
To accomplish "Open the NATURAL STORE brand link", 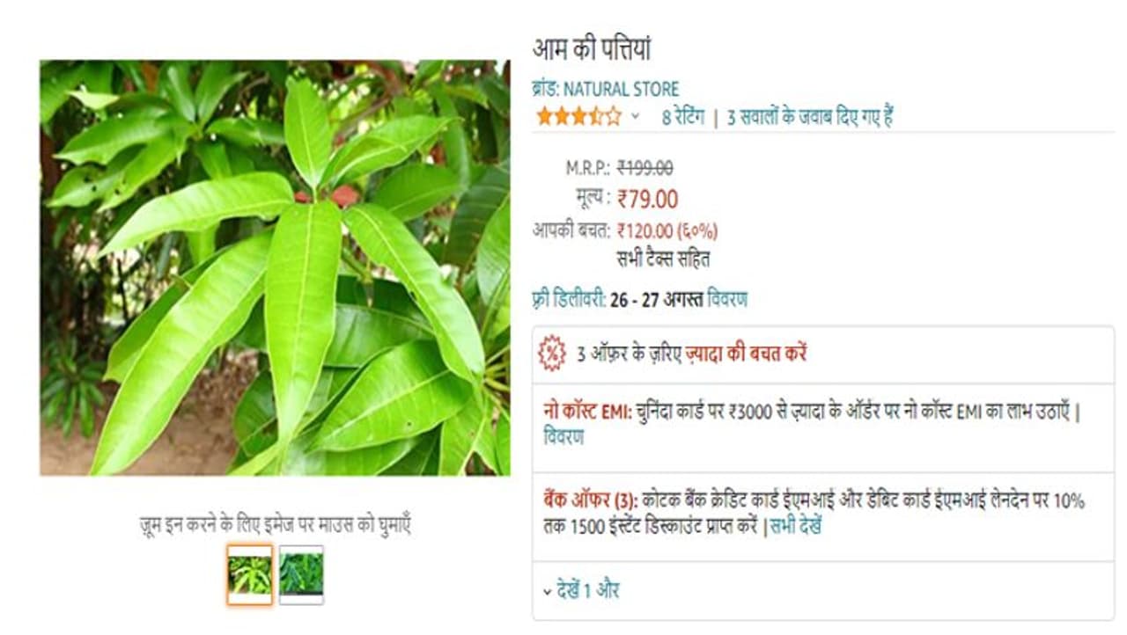I will click(x=606, y=89).
